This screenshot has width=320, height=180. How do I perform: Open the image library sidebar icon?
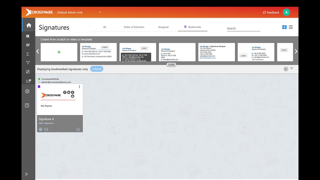point(27,45)
